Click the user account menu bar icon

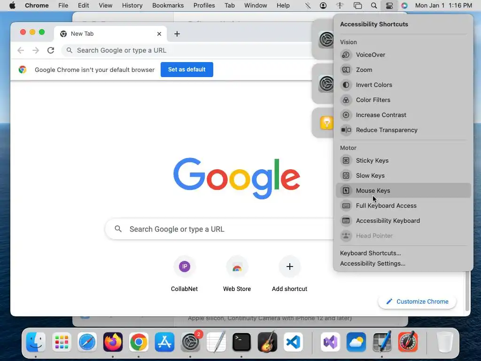(x=323, y=6)
